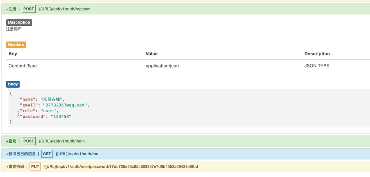This screenshot has width=370, height=177.
Task: Click the /api/v1/auth/login URL
Action: [62, 141]
